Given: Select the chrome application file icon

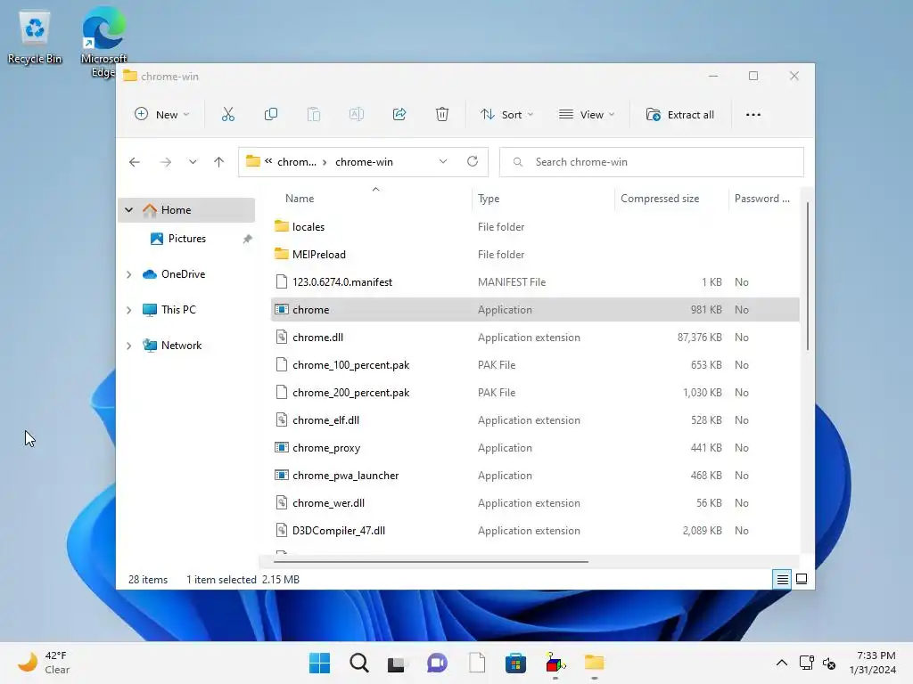Looking at the screenshot, I should (x=281, y=309).
